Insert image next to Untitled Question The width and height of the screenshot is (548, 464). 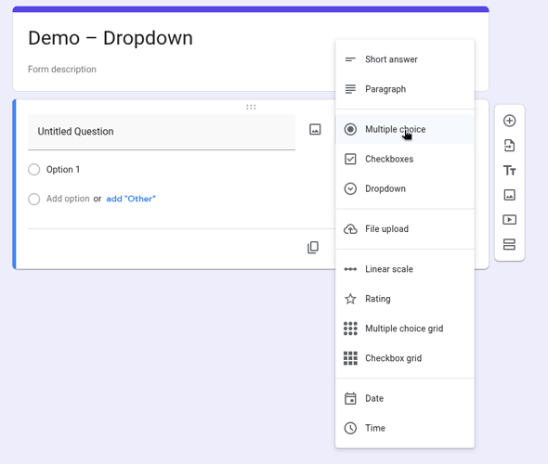(315, 130)
